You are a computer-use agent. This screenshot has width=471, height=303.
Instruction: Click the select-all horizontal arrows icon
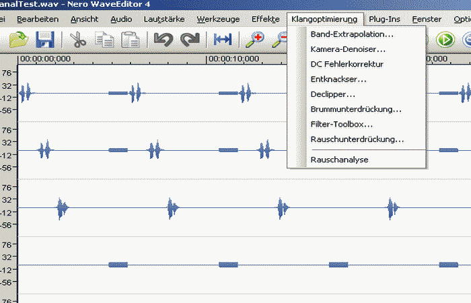click(222, 40)
